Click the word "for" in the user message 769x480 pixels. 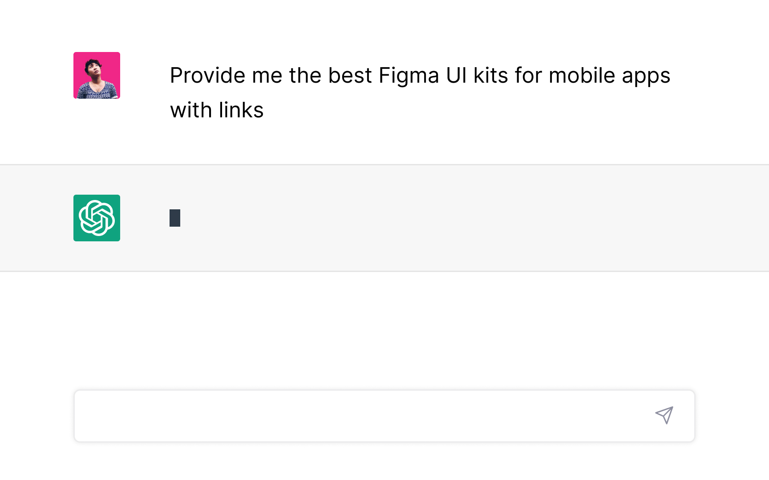[x=528, y=75]
